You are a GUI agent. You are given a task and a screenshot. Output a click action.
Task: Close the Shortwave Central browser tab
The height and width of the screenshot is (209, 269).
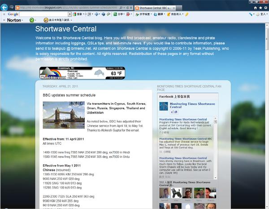174,8
